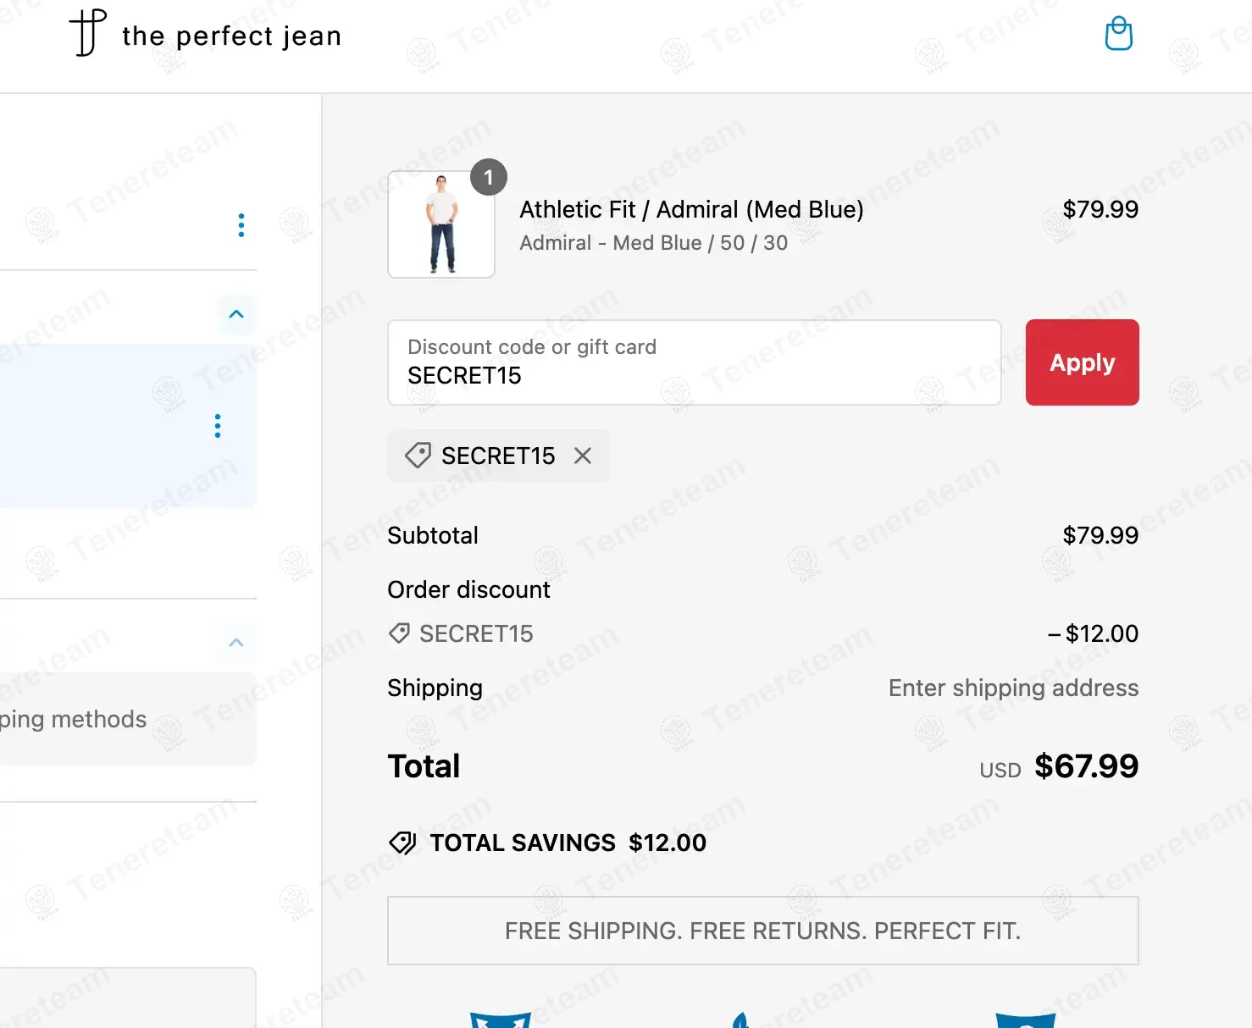Click the tag icon in the SECRET15 chip
Viewport: 1252px width, 1028px height.
418,456
